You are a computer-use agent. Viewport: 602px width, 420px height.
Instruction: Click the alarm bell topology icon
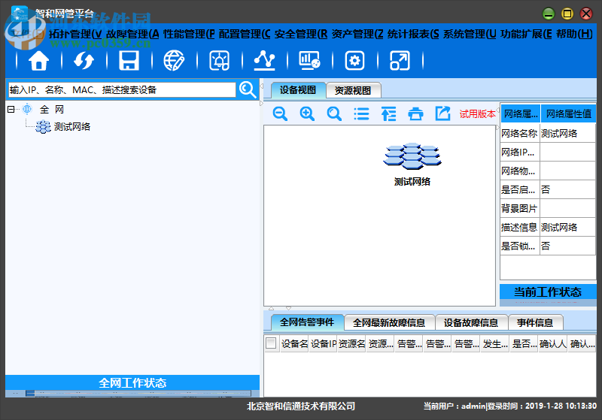219,61
